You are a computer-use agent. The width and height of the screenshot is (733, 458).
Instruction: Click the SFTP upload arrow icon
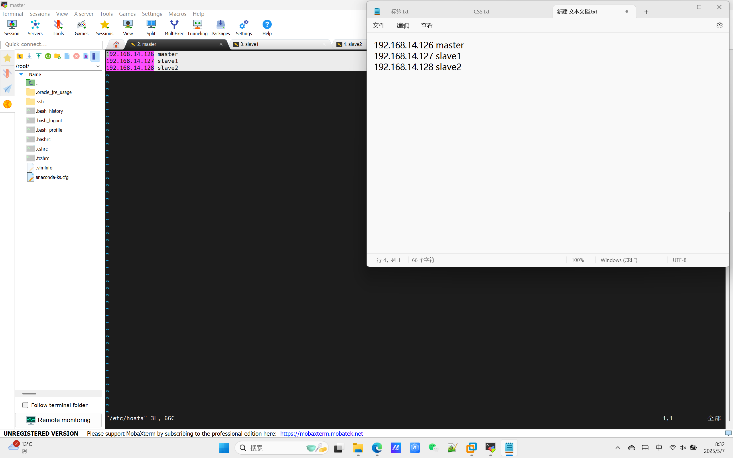(x=38, y=56)
